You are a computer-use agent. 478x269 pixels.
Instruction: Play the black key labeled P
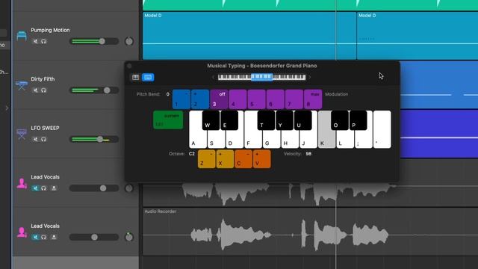(358, 120)
